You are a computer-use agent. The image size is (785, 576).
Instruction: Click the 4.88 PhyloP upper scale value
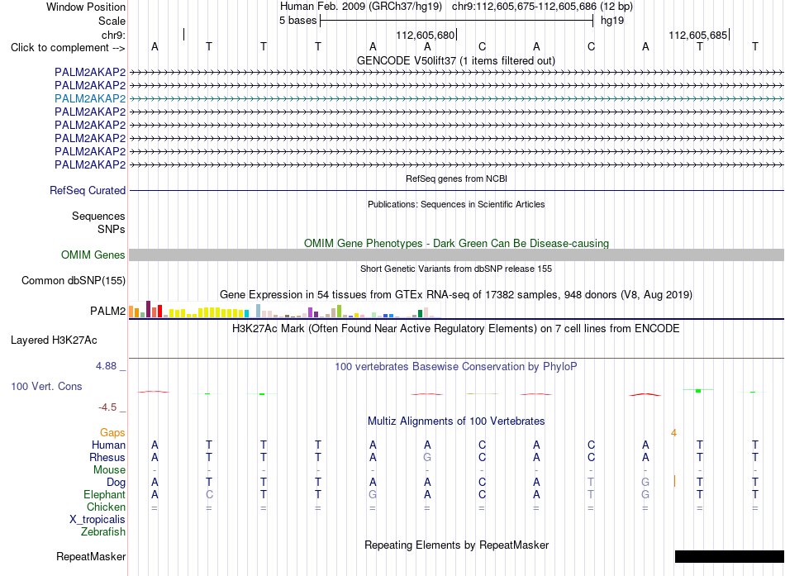(106, 366)
